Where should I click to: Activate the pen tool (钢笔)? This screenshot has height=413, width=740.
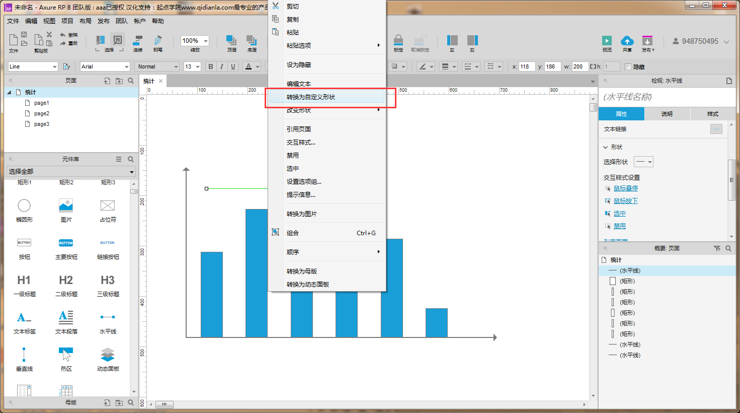(158, 40)
